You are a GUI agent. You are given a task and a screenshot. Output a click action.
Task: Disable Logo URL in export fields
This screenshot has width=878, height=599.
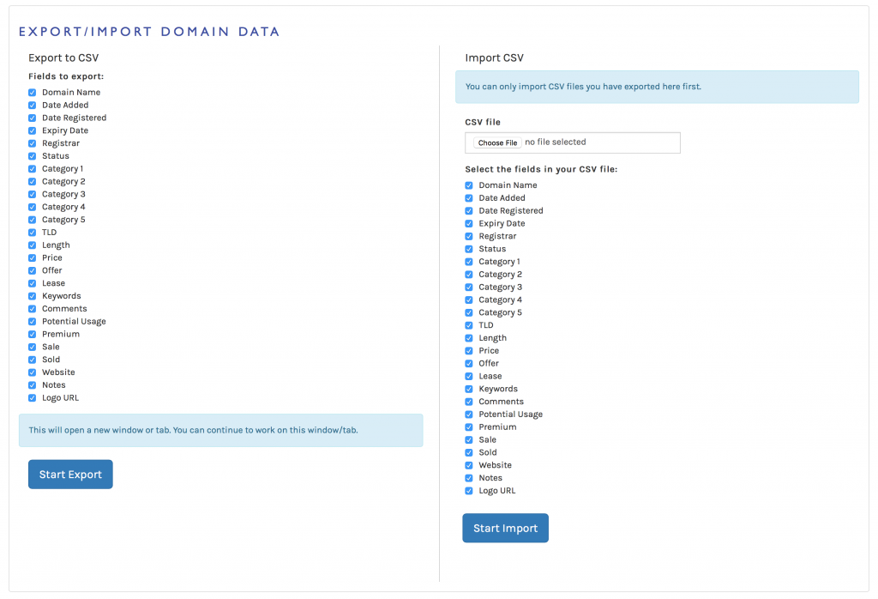coord(33,398)
